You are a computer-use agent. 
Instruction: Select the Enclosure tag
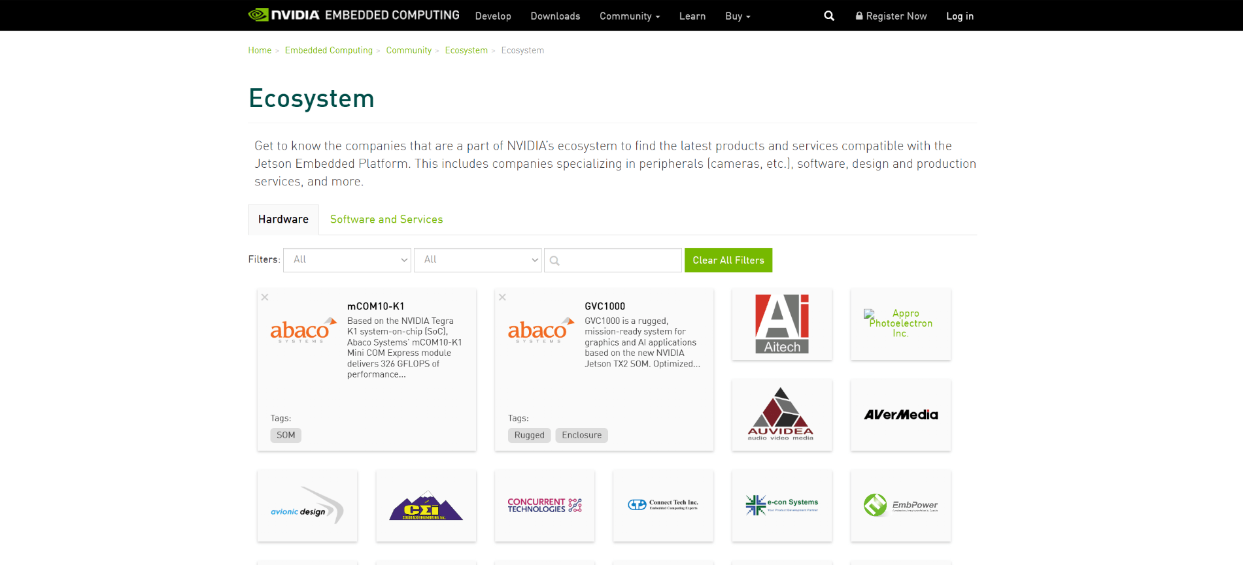(x=582, y=435)
